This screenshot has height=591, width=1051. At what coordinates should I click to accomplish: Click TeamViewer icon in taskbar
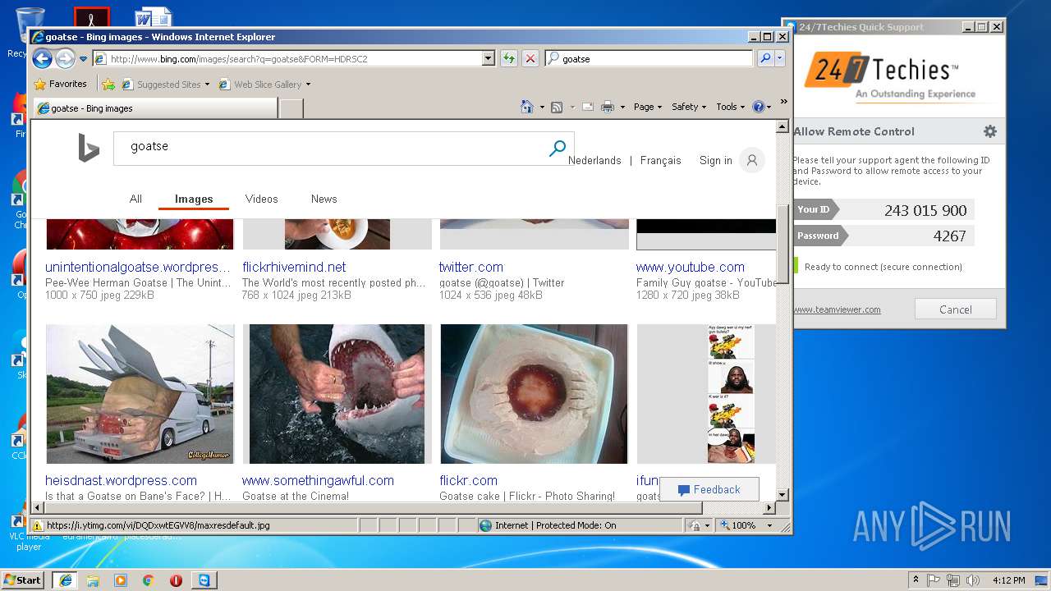pos(204,580)
